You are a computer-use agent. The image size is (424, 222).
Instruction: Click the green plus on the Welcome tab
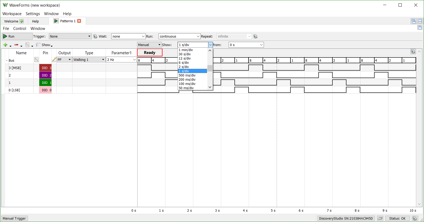tap(22, 21)
